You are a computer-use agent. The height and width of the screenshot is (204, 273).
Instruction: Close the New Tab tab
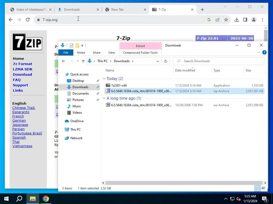(x=145, y=10)
